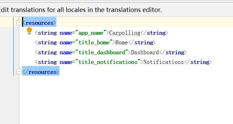The image size is (233, 124).
Task: Click the yellow lightbulb quick-fix icon
Action: coord(29,31)
